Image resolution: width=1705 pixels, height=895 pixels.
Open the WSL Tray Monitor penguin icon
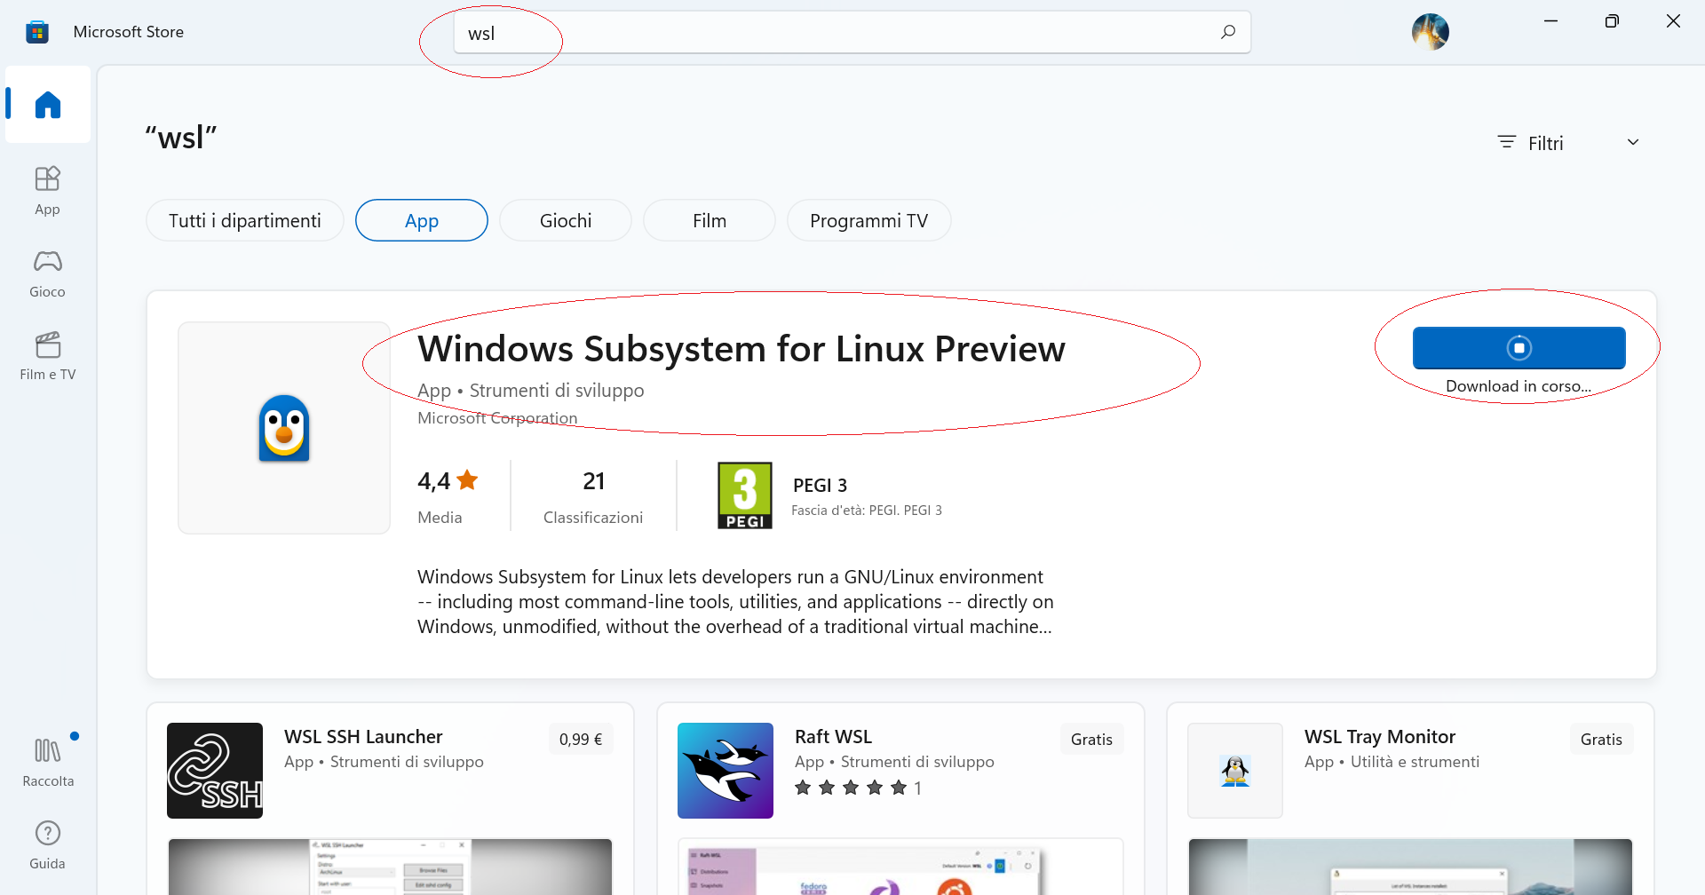point(1235,771)
